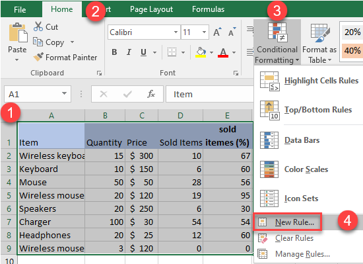Apply yellow fill color bucket
The height and width of the screenshot is (264, 363).
201,52
